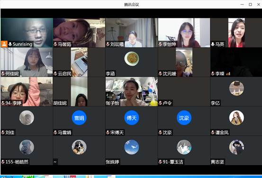Click the name label 胡佳妮
The height and width of the screenshot is (178, 262).
(x=60, y=103)
